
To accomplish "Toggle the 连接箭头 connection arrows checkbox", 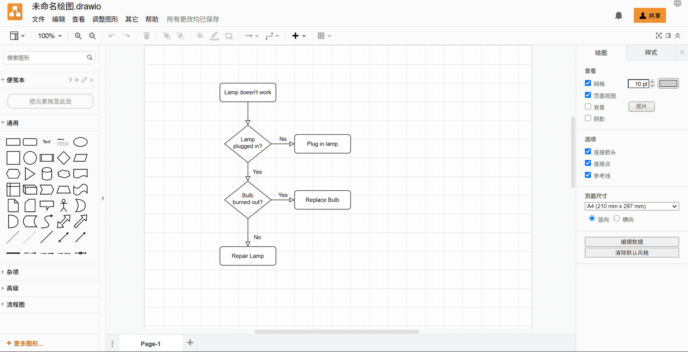I will coord(588,151).
